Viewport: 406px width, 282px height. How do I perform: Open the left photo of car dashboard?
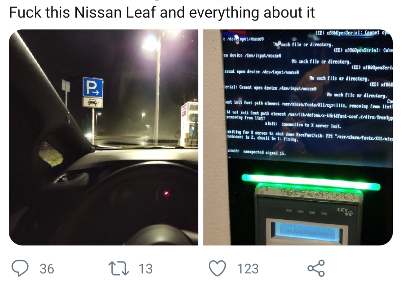click(103, 137)
